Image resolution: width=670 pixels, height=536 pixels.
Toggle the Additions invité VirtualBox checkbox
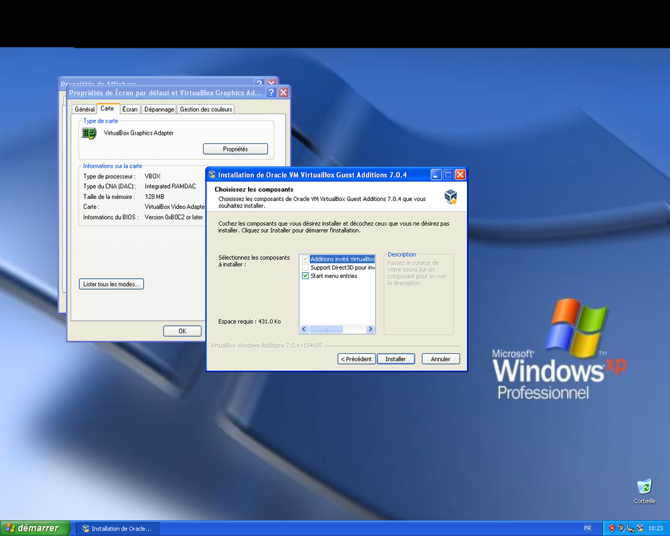pyautogui.click(x=305, y=259)
